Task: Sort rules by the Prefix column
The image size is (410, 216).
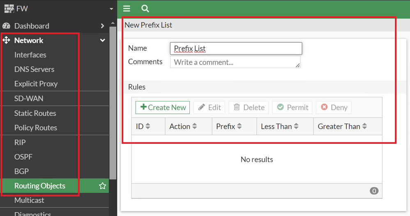Action: 229,126
